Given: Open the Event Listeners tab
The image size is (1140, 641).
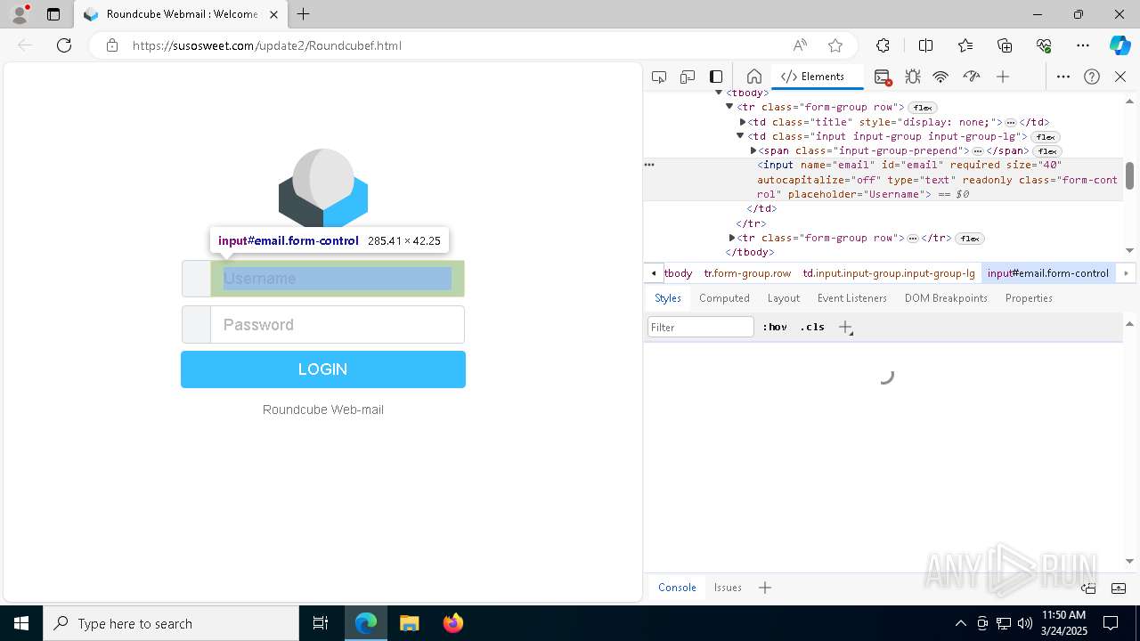Looking at the screenshot, I should [x=852, y=298].
